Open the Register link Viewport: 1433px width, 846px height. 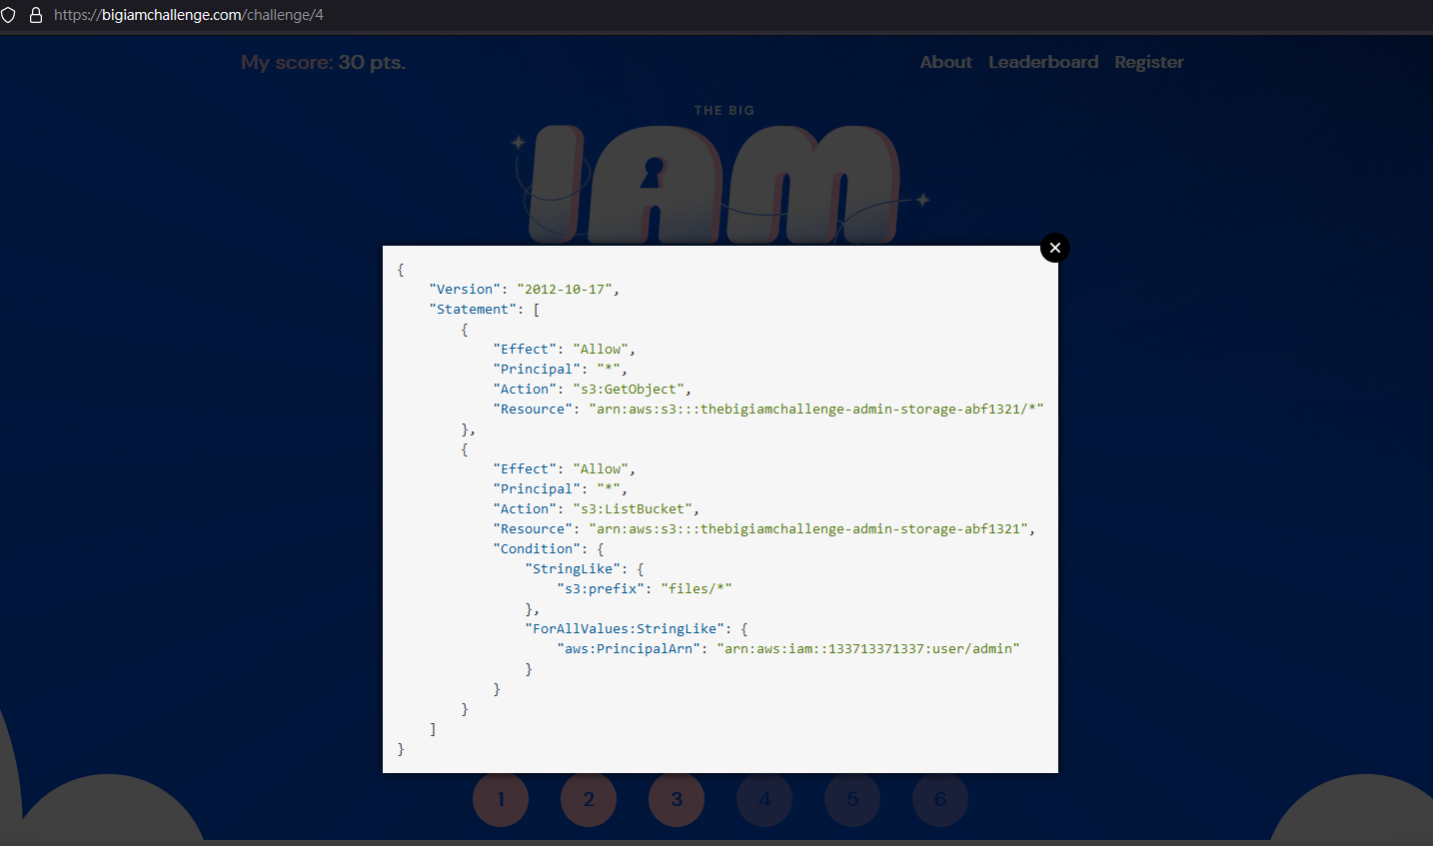(x=1149, y=62)
